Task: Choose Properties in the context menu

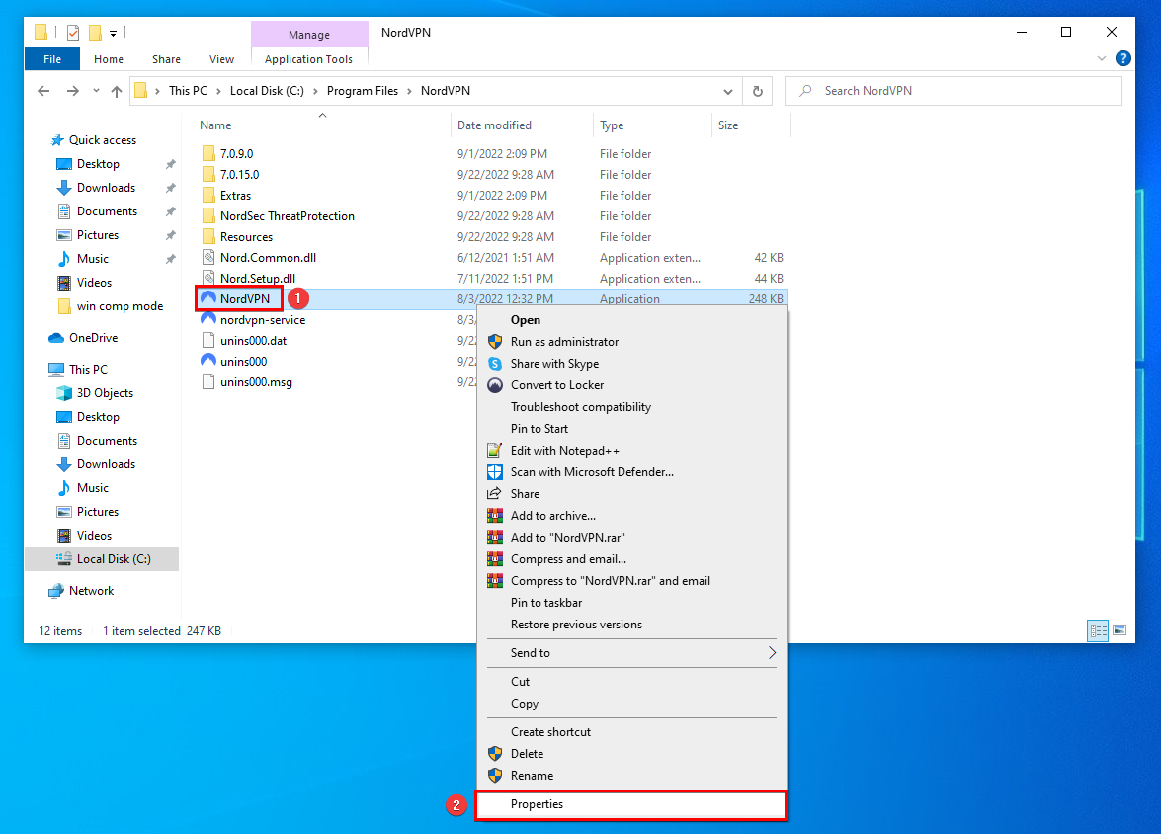Action: pos(537,804)
